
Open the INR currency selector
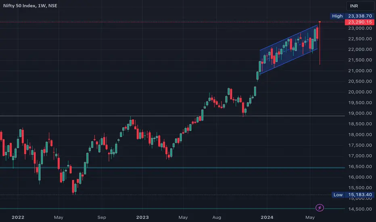coord(360,6)
